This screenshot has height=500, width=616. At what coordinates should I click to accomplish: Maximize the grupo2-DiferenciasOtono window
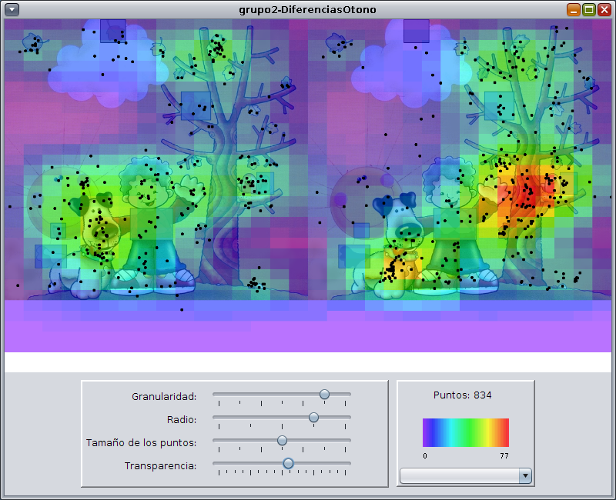589,9
